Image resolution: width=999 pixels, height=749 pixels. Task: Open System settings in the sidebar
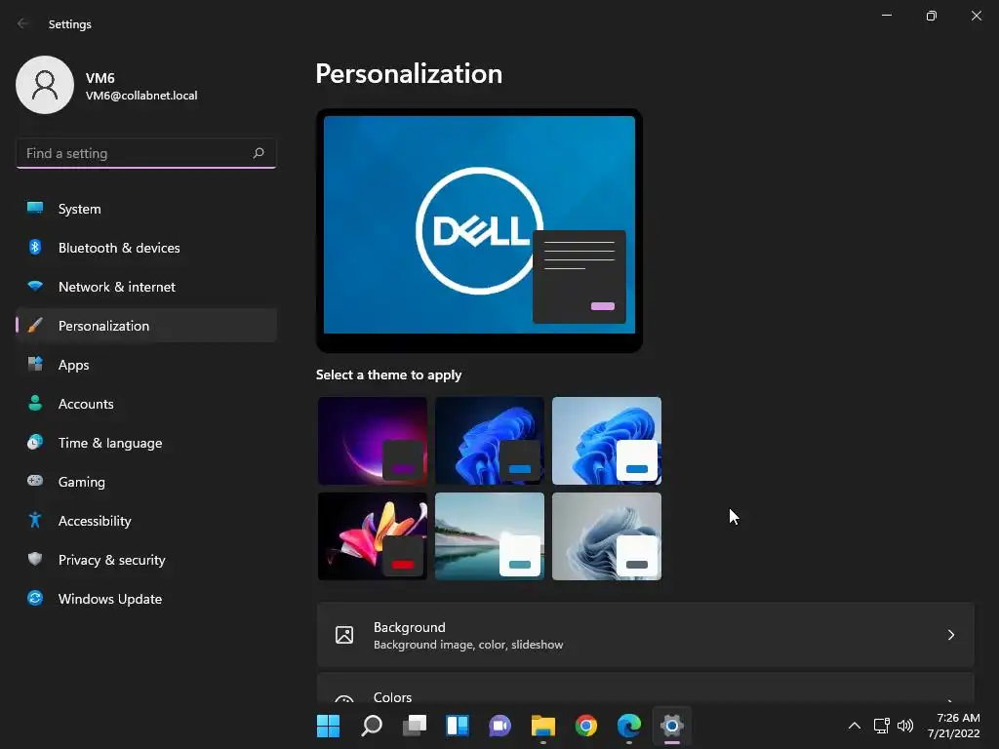(x=146, y=209)
